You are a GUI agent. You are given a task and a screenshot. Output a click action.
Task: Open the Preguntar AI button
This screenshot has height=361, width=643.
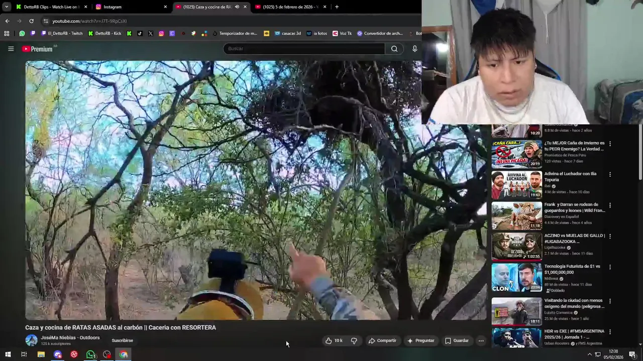tap(420, 340)
